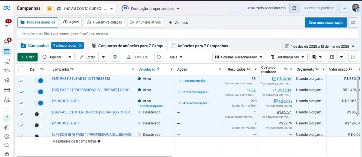Open the Detalhamento dropdown
The width and height of the screenshot is (362, 157).
coord(288,57)
